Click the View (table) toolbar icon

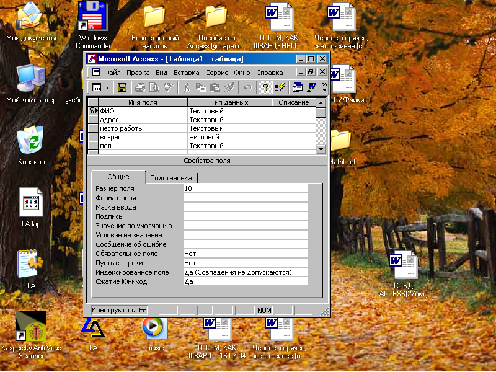click(97, 87)
